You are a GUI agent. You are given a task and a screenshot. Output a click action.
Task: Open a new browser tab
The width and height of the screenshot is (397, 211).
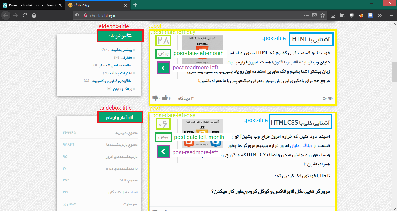click(135, 5)
